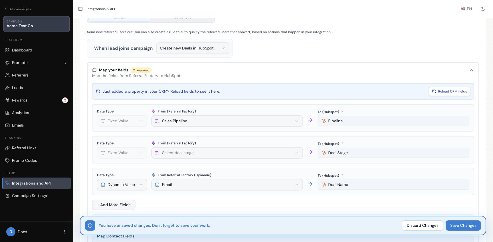Open Referral Links in the sidebar
The width and height of the screenshot is (493, 242).
[37, 148]
